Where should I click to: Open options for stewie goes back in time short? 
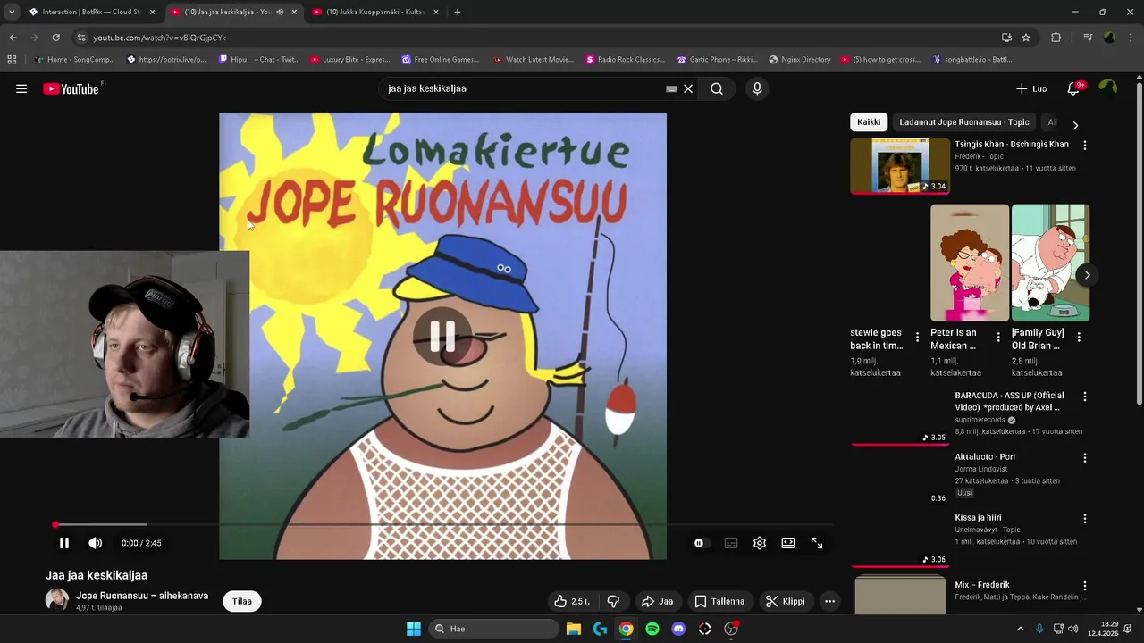coord(917,338)
